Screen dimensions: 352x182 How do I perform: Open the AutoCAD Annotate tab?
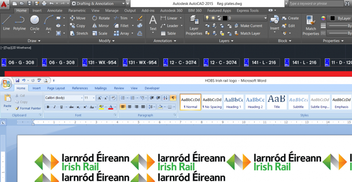pos(55,11)
